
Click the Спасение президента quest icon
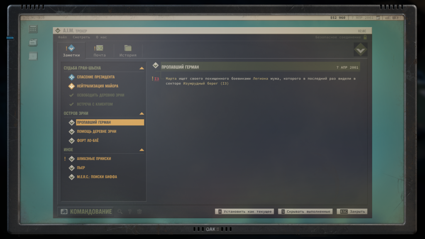[x=71, y=77]
